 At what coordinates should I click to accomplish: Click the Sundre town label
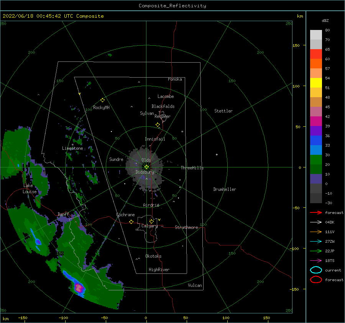(x=116, y=159)
